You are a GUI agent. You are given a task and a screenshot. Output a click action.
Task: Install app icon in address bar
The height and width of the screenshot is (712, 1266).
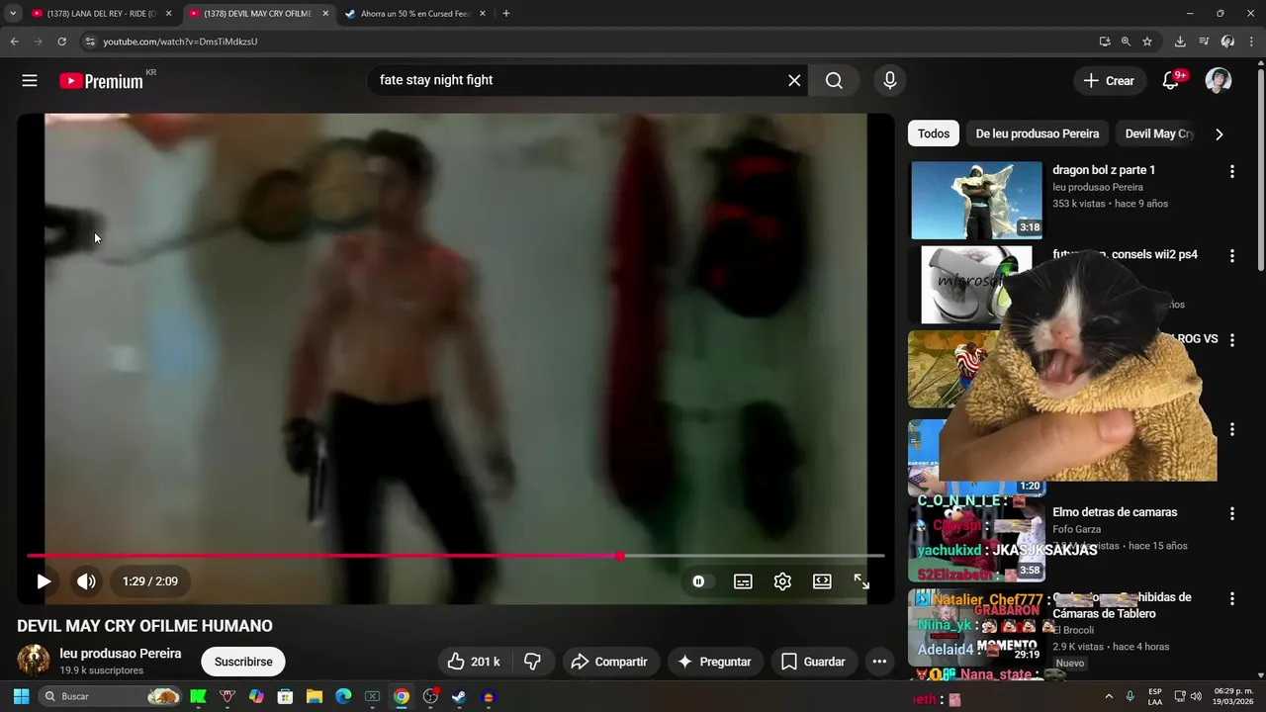(x=1105, y=42)
